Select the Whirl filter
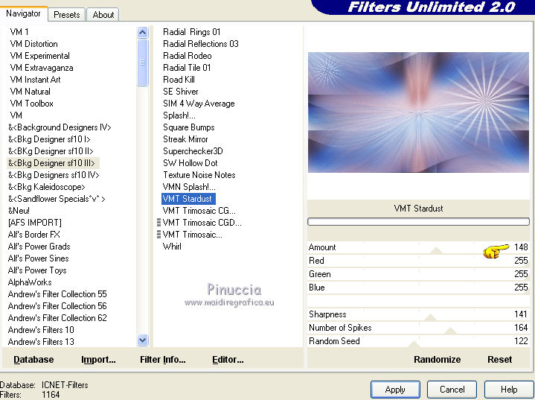Screen dimensions: 535x400 point(172,247)
